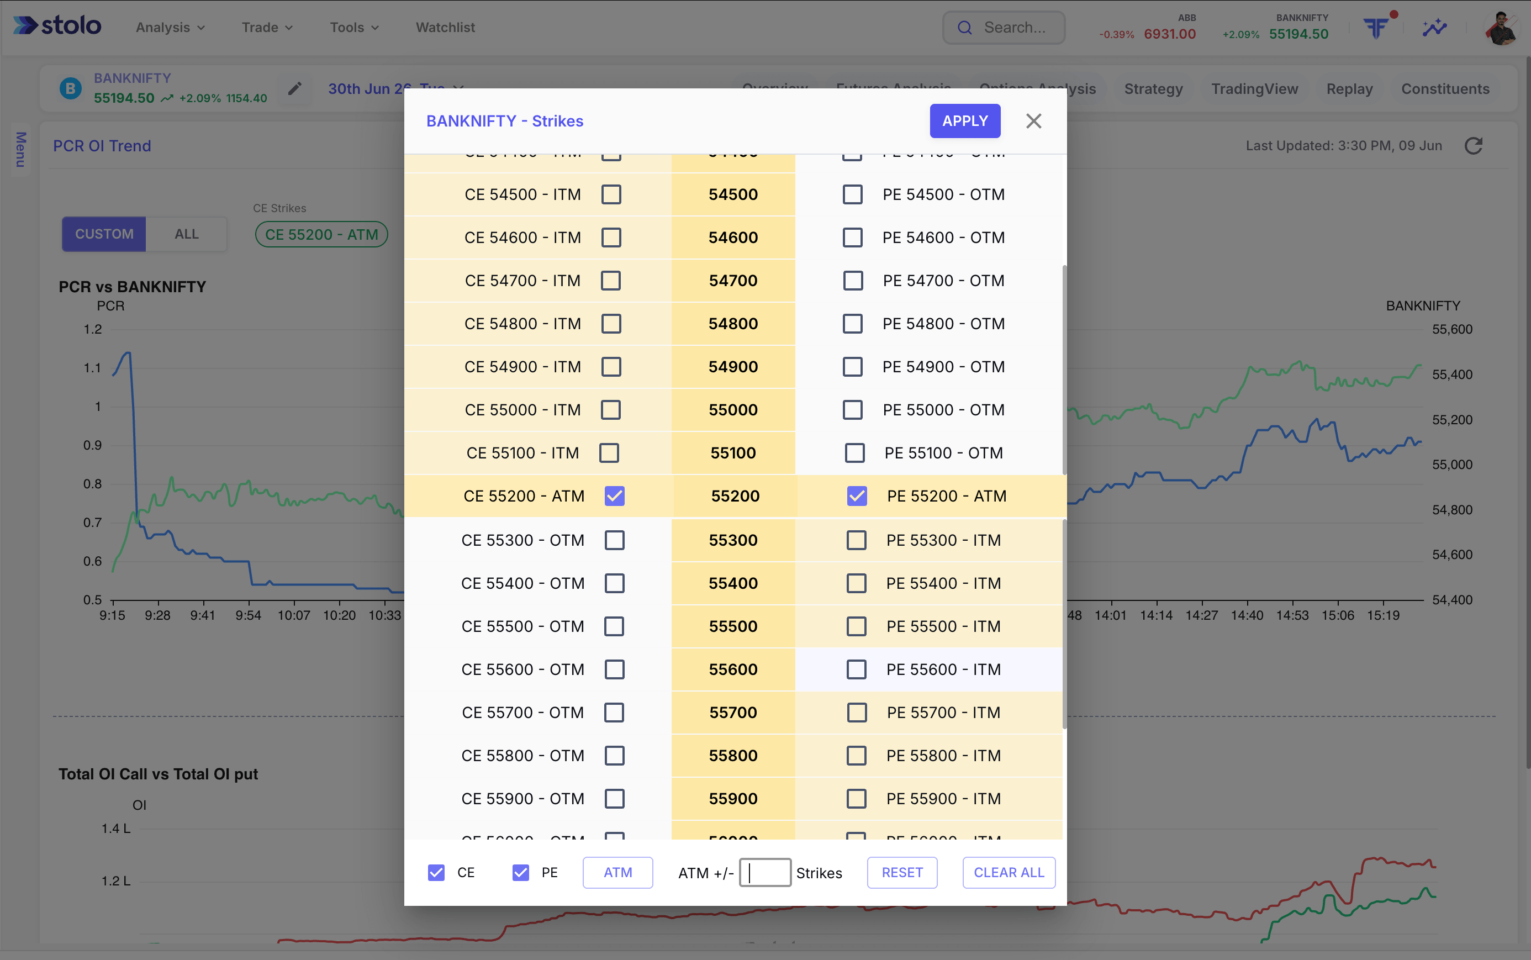Click the sparkle chart icon in the header
Viewport: 1531px width, 960px height.
pos(1434,27)
